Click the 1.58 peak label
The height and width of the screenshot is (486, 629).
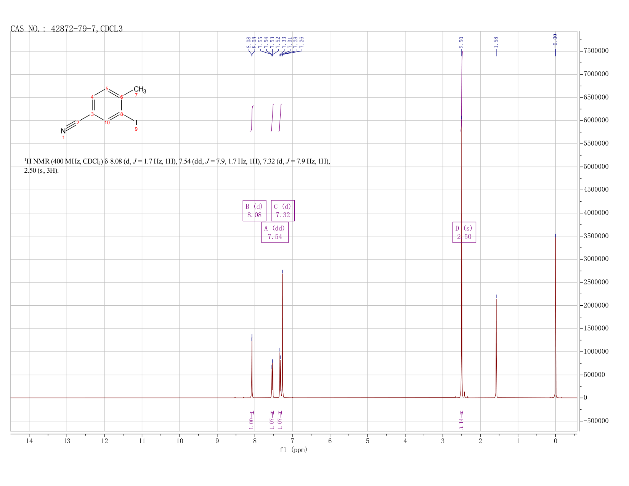tap(496, 42)
